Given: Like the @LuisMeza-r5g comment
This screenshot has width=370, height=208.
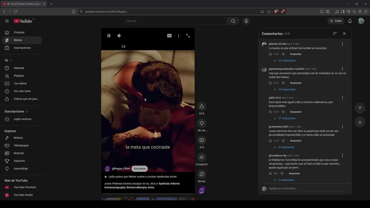Looking at the screenshot, I should tap(271, 174).
